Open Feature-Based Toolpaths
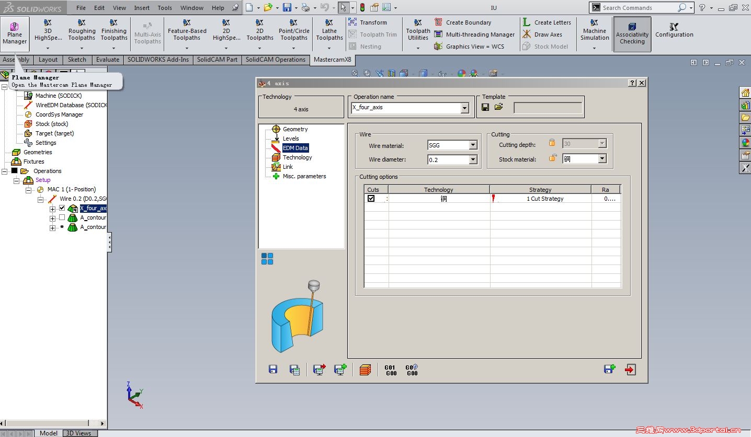 tap(187, 34)
